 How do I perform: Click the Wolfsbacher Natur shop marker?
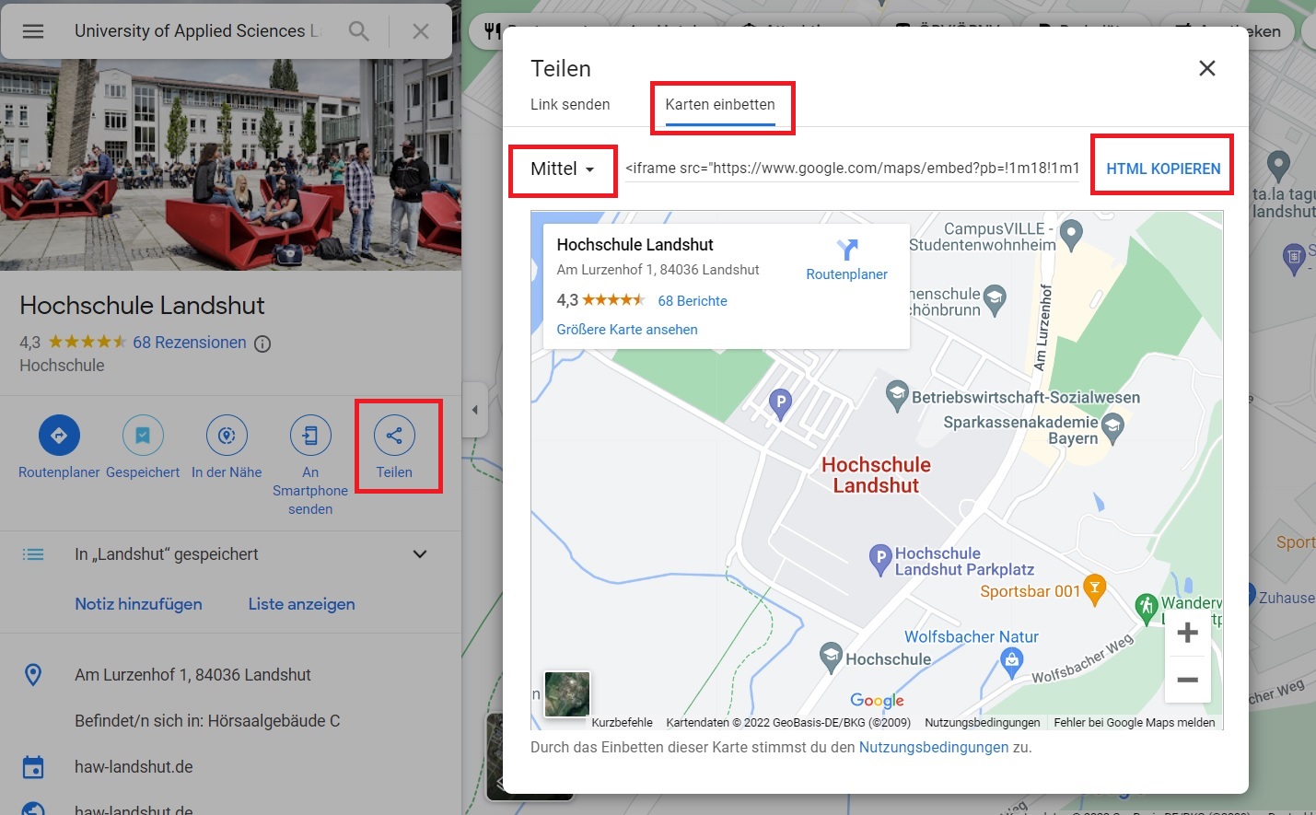1012,662
